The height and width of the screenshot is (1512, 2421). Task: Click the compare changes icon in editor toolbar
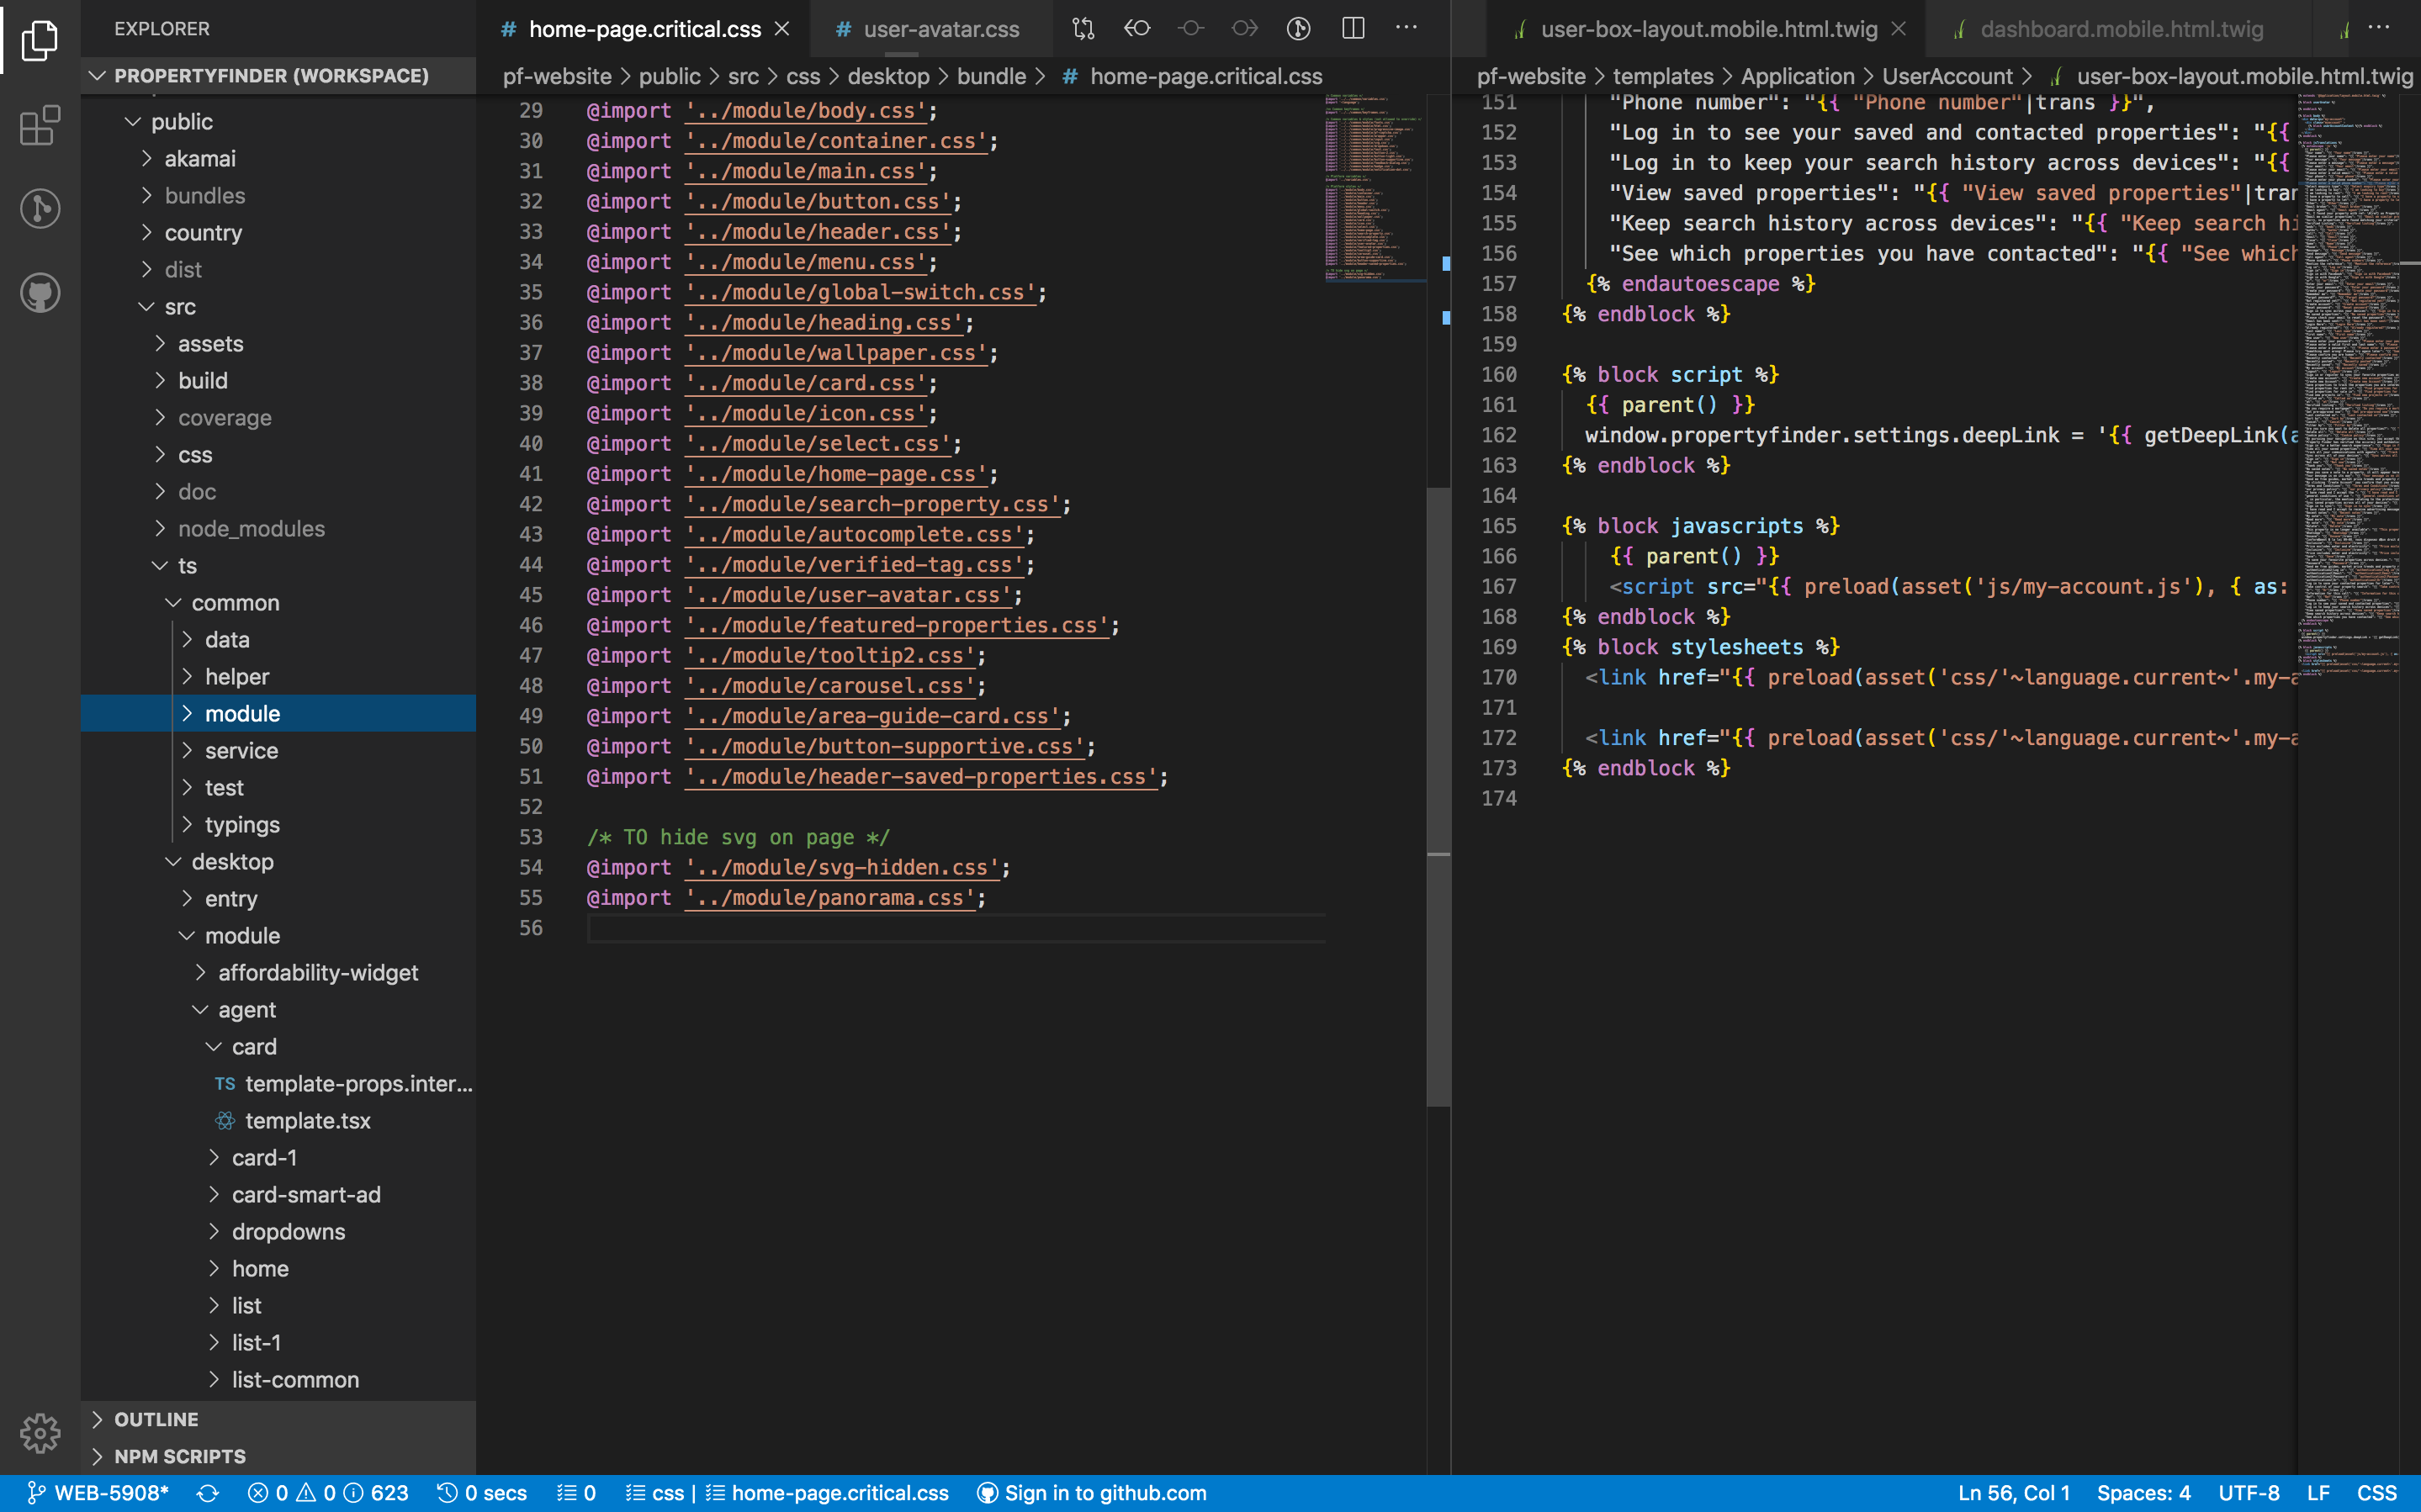point(1083,28)
